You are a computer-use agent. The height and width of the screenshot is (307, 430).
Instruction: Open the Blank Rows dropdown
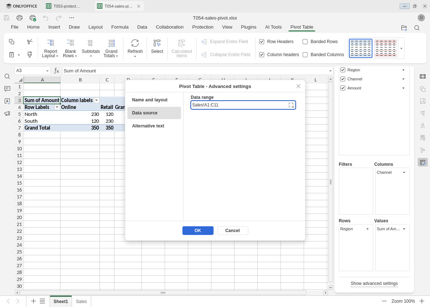(71, 48)
